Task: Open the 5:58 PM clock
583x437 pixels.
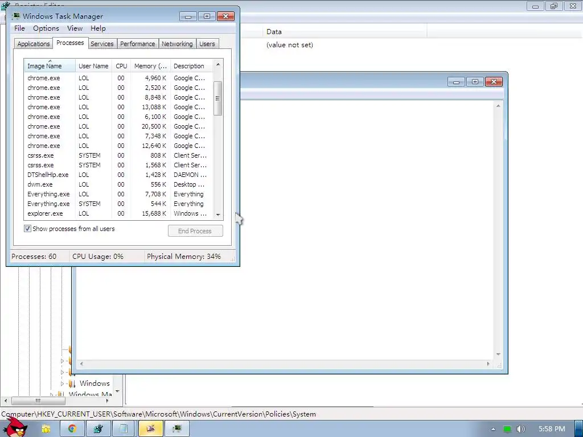Action: [552, 429]
